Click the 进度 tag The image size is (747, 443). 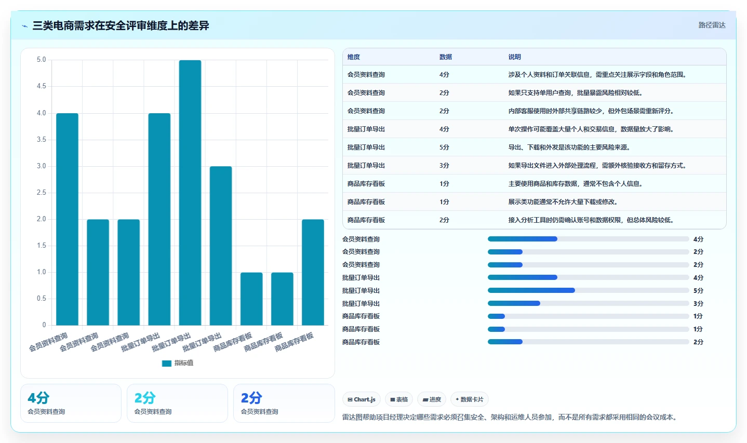pos(432,399)
